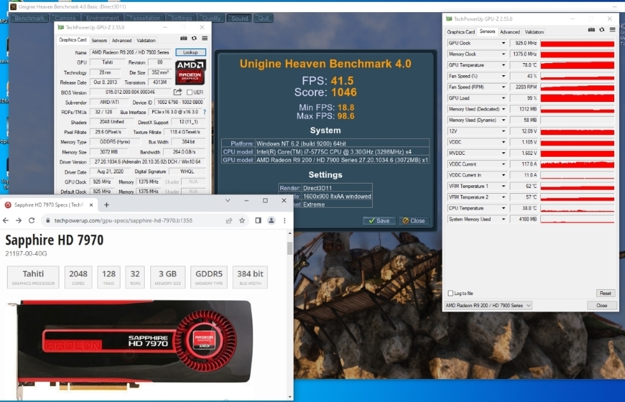The height and width of the screenshot is (402, 625).
Task: Click the share icon in the address bar
Action: point(229,220)
